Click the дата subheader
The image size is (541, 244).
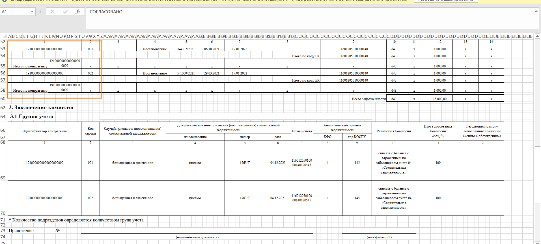click(278, 137)
